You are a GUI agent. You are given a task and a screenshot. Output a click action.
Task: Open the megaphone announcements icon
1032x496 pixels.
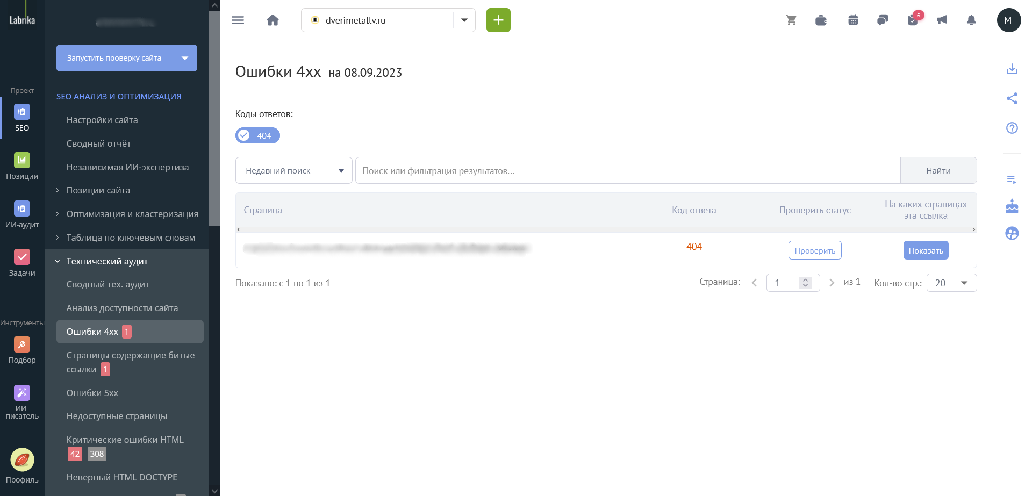(942, 20)
